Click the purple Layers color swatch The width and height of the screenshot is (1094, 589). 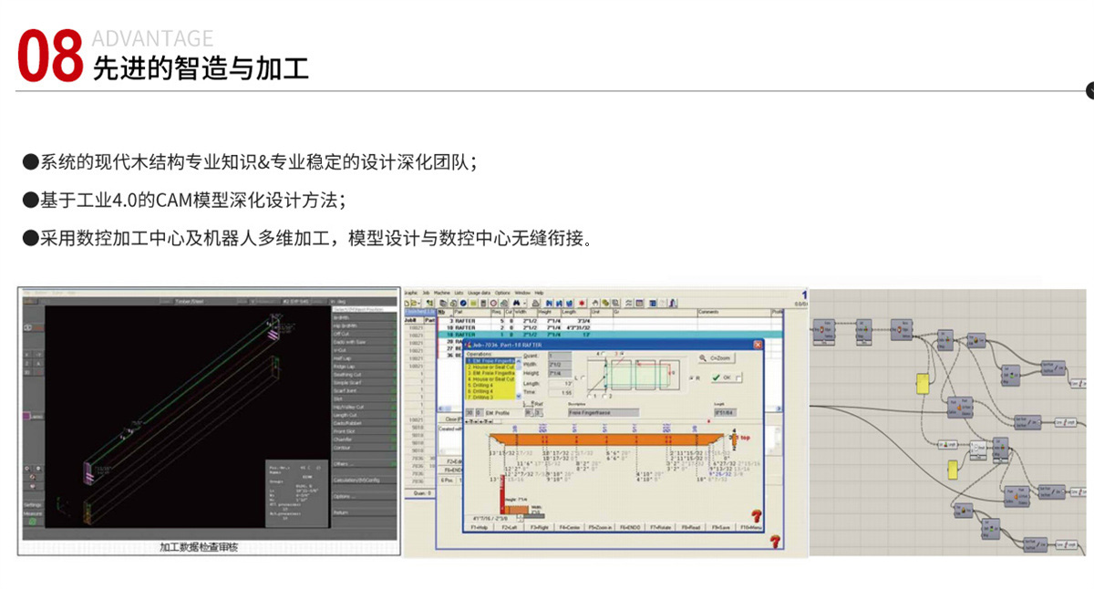click(26, 416)
